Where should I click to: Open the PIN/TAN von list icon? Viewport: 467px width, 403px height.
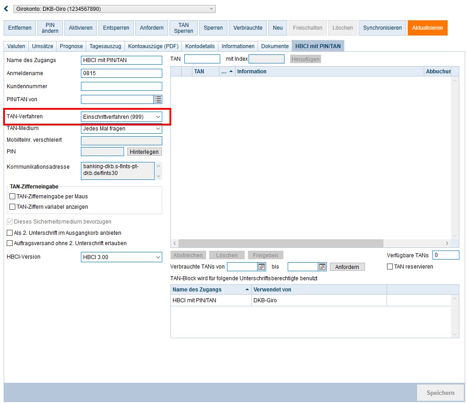[x=158, y=99]
